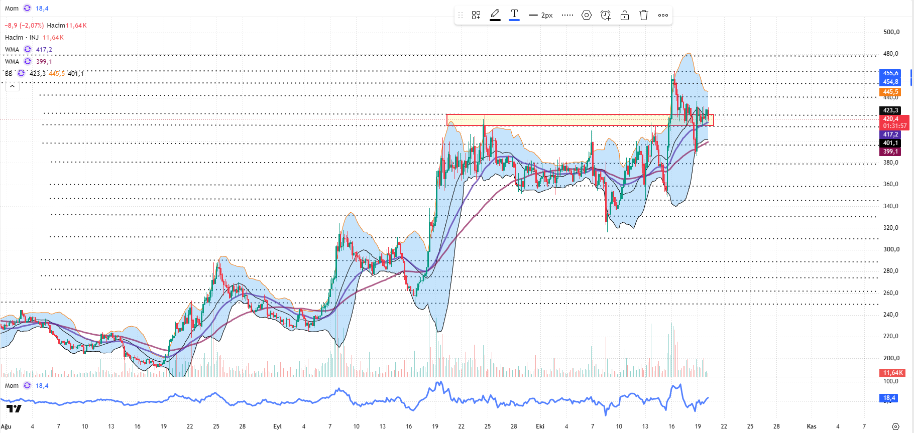Open the chart settings gear at bottom-right
Image resolution: width=914 pixels, height=433 pixels.
[895, 426]
